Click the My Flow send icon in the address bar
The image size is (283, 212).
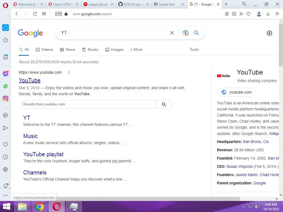(241, 14)
